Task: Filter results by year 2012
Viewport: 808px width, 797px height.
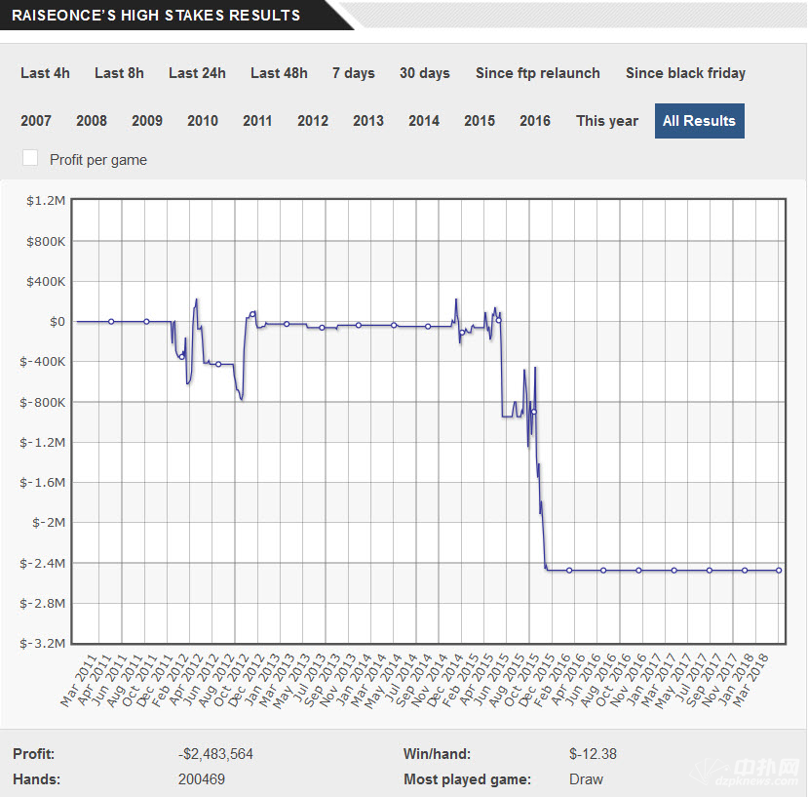Action: click(x=313, y=121)
